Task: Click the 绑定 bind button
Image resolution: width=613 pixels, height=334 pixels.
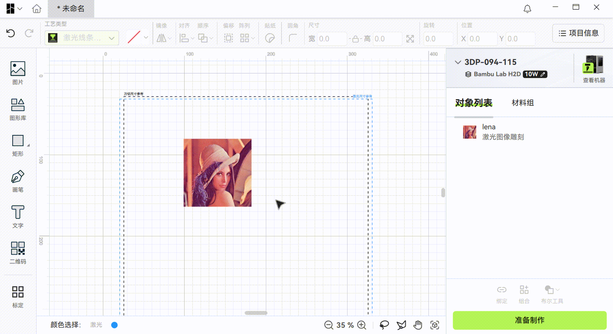Action: tap(502, 294)
